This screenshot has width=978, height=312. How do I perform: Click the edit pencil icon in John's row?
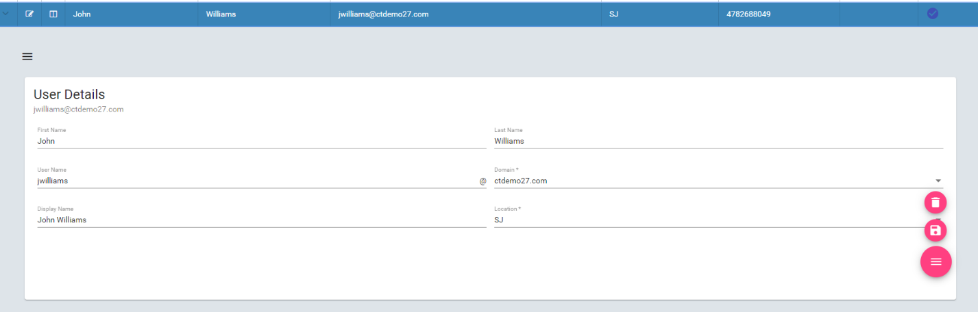coord(29,14)
